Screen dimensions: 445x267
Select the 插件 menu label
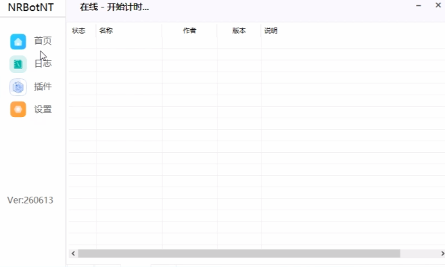coord(43,87)
